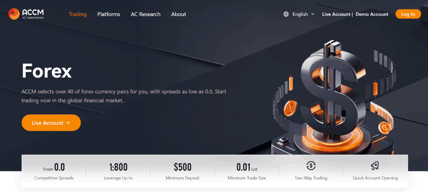
Task: Click the 0.01 Lot minimum trade stat
Action: tap(247, 171)
